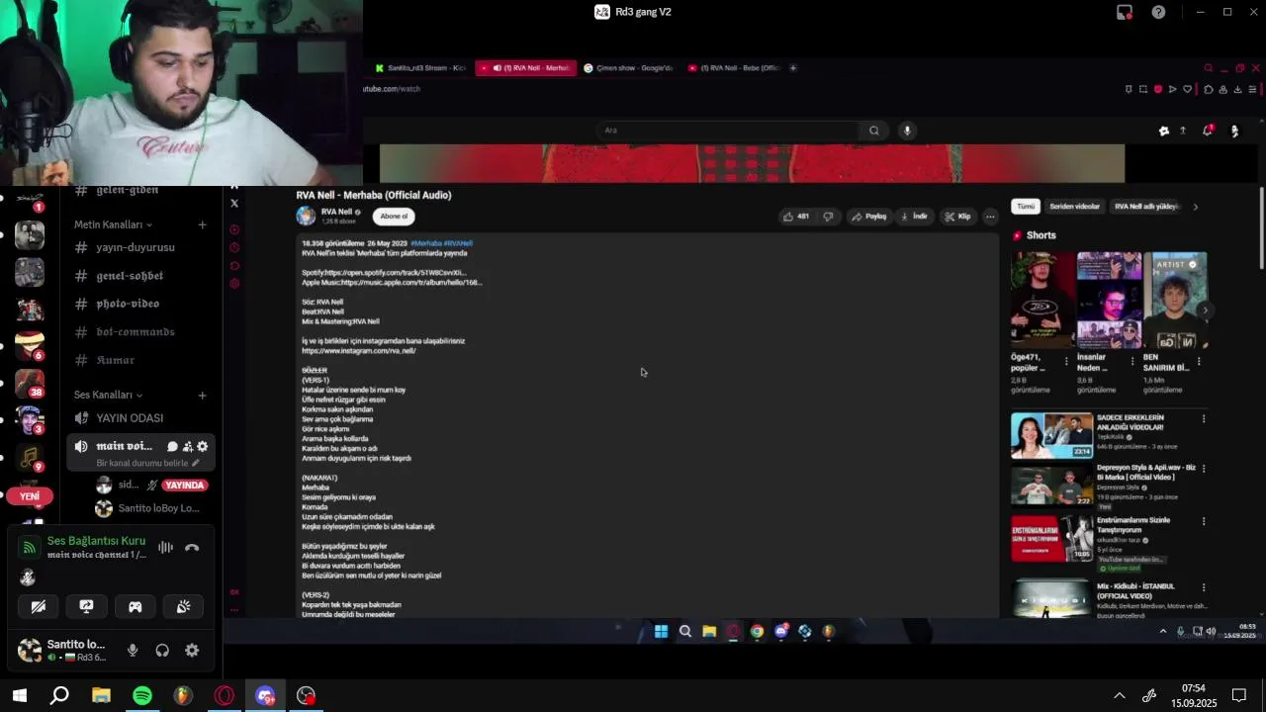Open the genel-sohbet text channel
This screenshot has height=712, width=1266.
click(130, 276)
